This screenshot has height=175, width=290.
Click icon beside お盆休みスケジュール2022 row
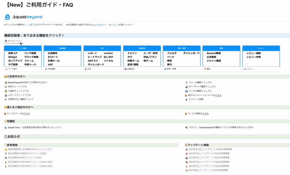click(6, 154)
